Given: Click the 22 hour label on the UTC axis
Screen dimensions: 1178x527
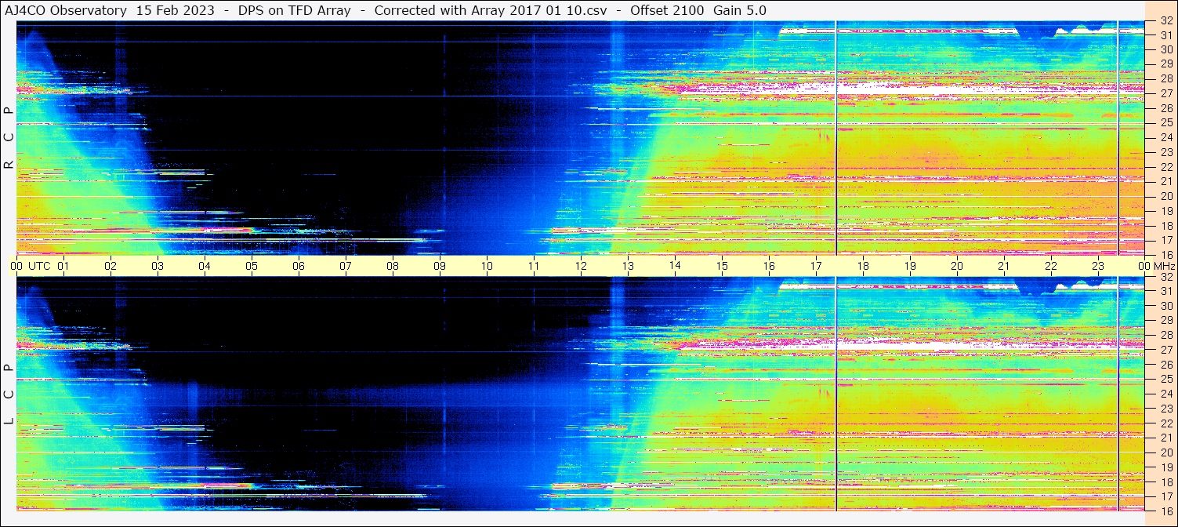Looking at the screenshot, I should click(x=1051, y=266).
